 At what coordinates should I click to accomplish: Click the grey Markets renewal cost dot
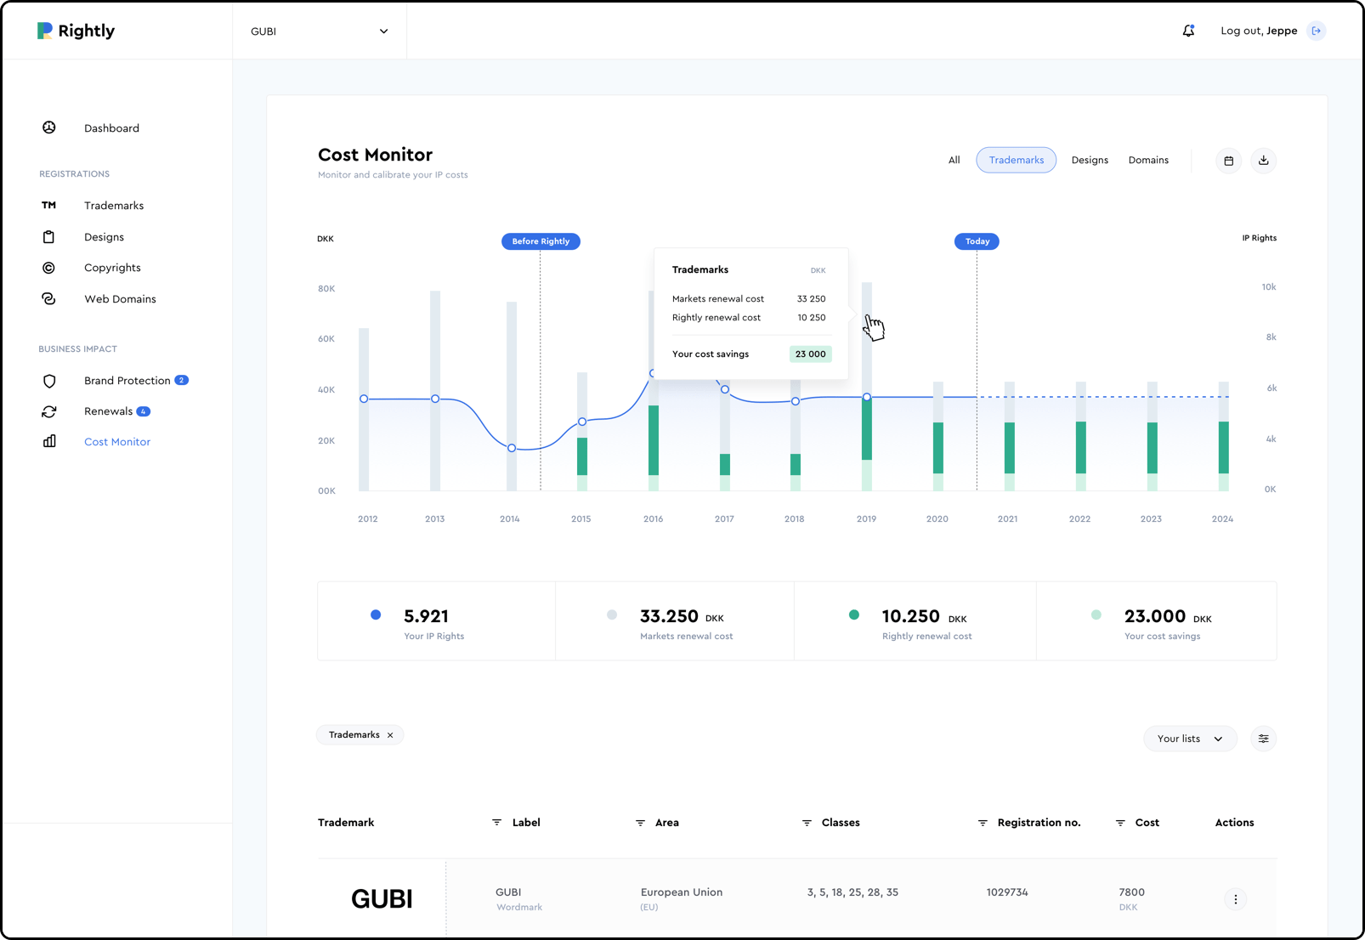point(612,614)
